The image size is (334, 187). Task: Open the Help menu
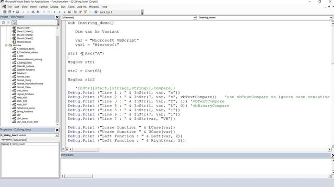(104, 7)
